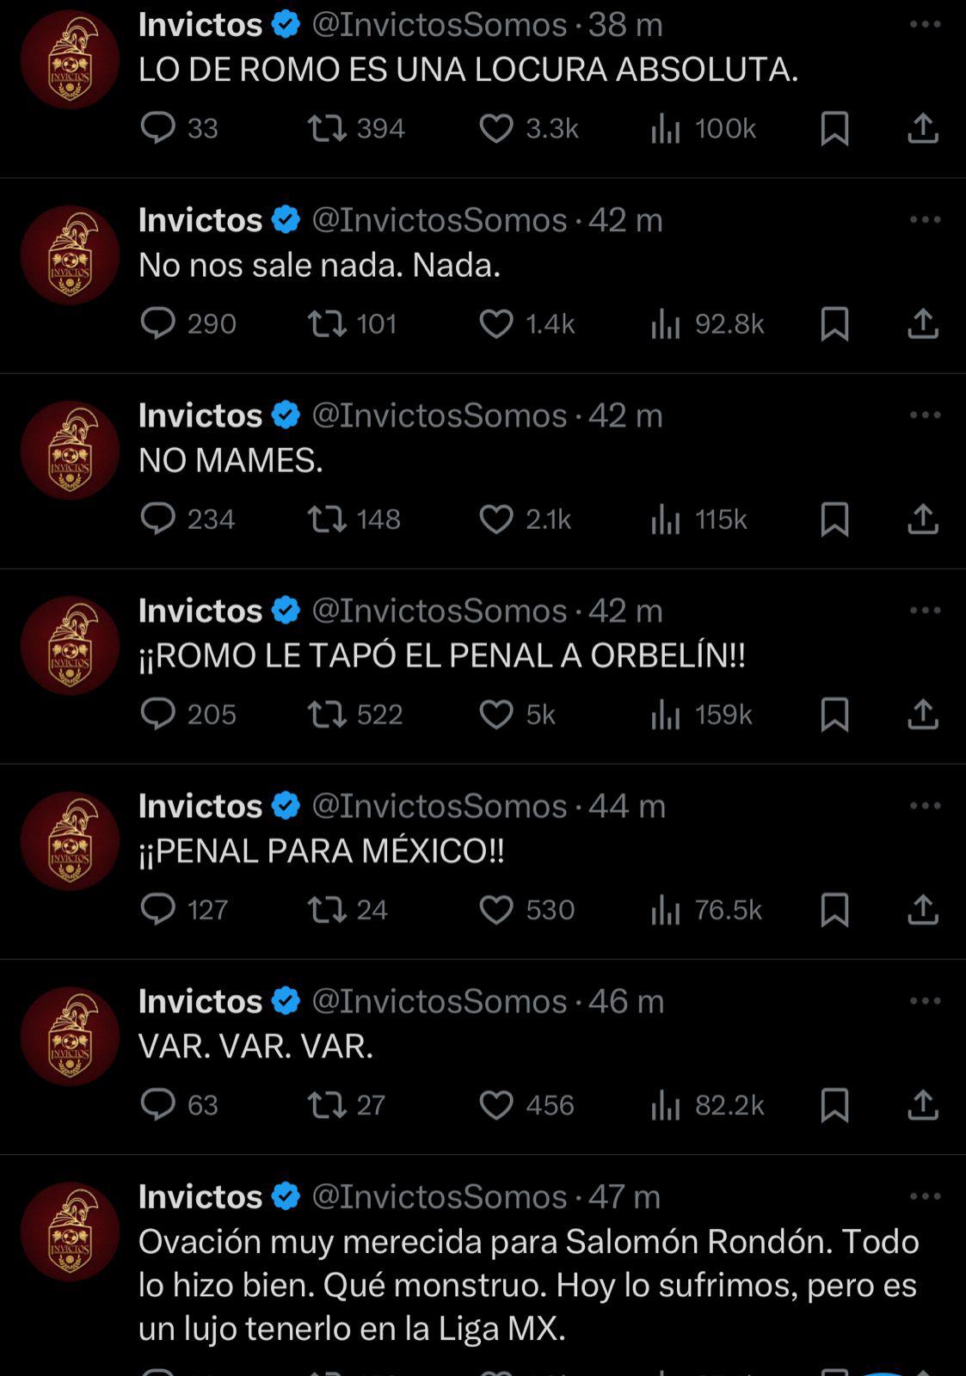
Task: Bookmark the "LO DE ROMO" tweet
Action: pyautogui.click(x=833, y=129)
